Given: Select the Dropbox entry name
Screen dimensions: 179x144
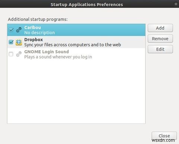Looking at the screenshot, I should point(34,39).
